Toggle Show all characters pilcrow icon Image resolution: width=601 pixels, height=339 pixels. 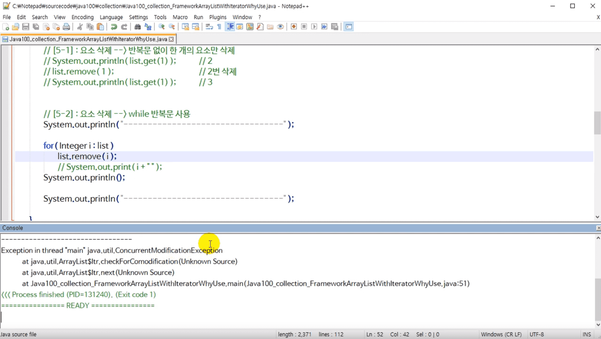219,27
